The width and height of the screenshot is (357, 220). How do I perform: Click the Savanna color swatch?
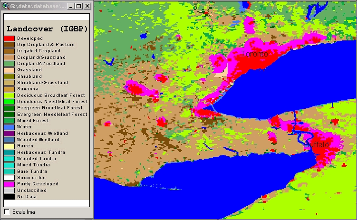point(9,89)
